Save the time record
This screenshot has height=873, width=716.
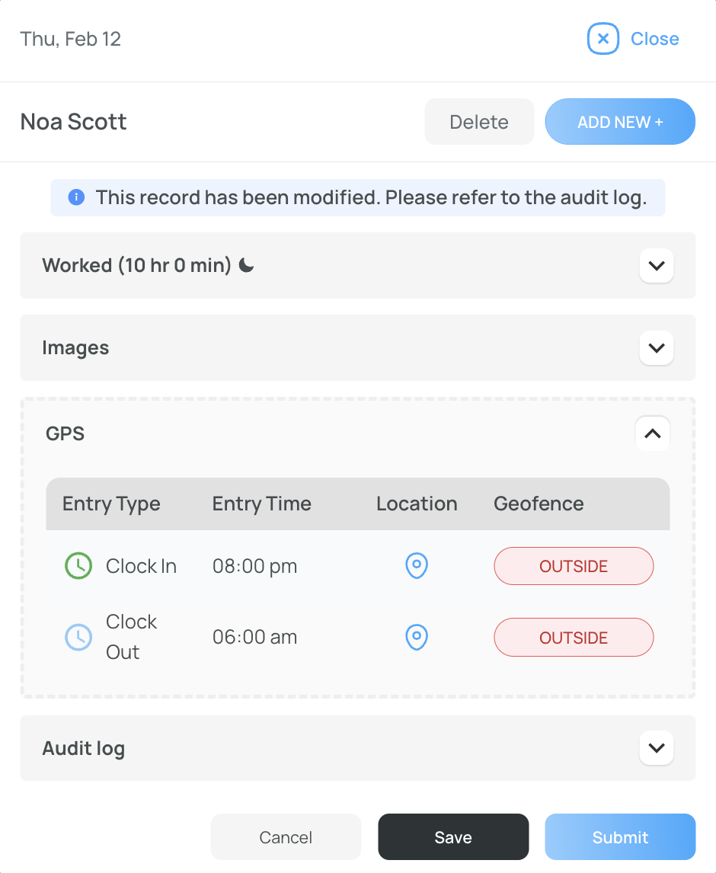click(453, 836)
